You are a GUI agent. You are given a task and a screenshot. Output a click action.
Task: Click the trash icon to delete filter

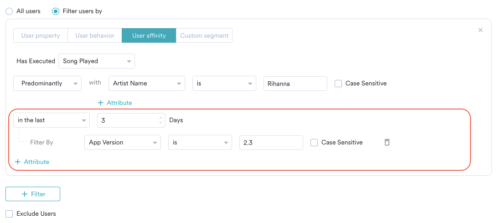pyautogui.click(x=387, y=142)
